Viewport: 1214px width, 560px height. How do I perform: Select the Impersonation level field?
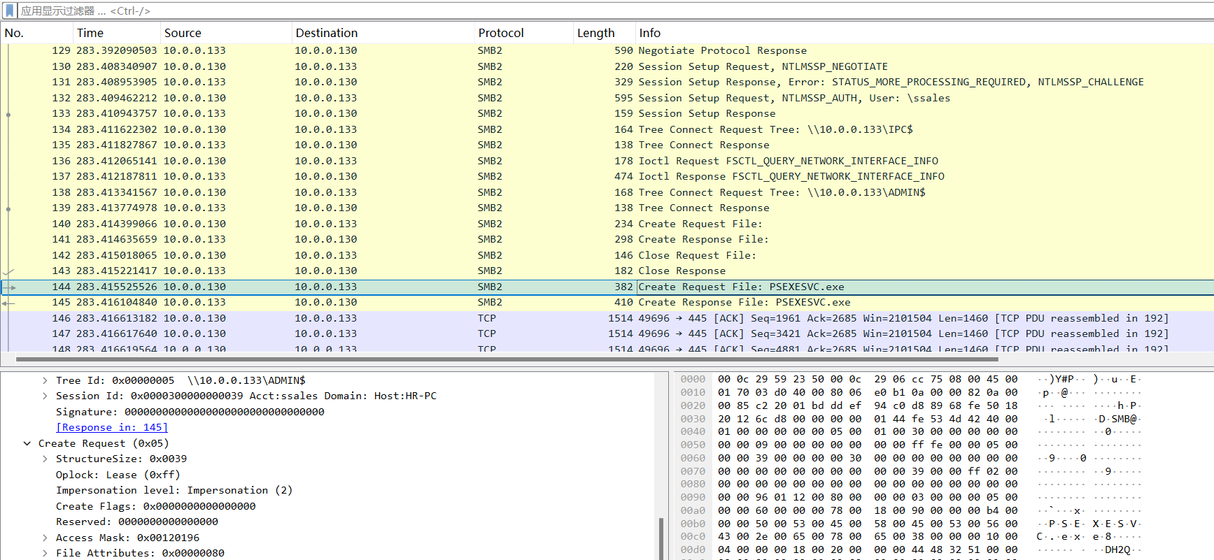coord(174,490)
